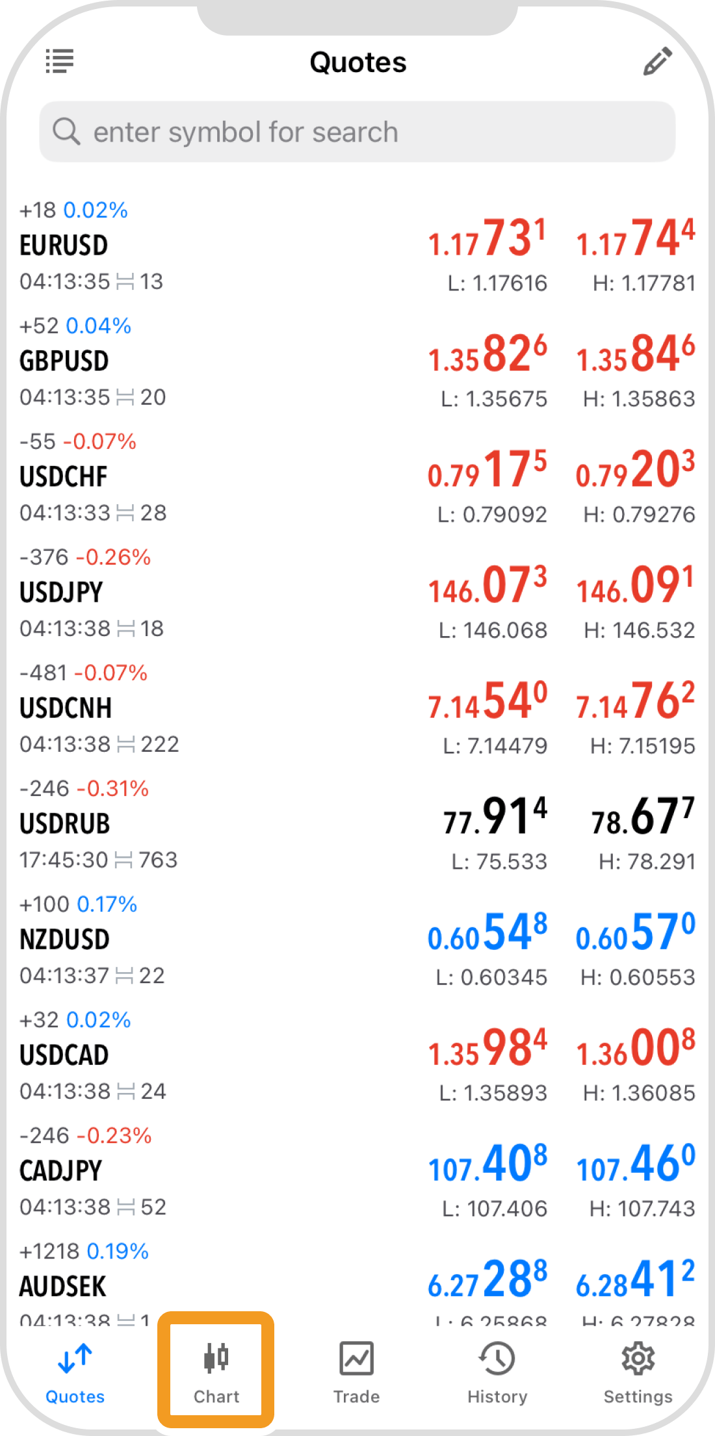This screenshot has height=1436, width=715.
Task: Select the USDJPY symbol row
Action: [x=357, y=593]
